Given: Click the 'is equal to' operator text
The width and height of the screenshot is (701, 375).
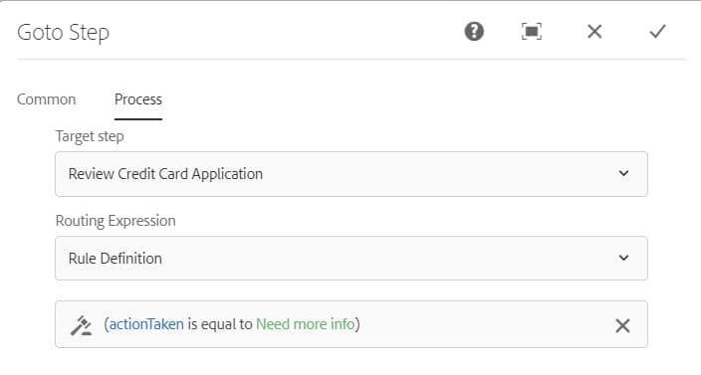Looking at the screenshot, I should tap(219, 324).
